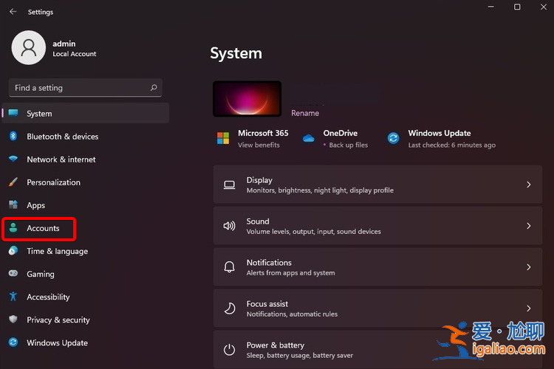The height and width of the screenshot is (369, 554).
Task: Expand Focus assist chevron
Action: coord(529,308)
